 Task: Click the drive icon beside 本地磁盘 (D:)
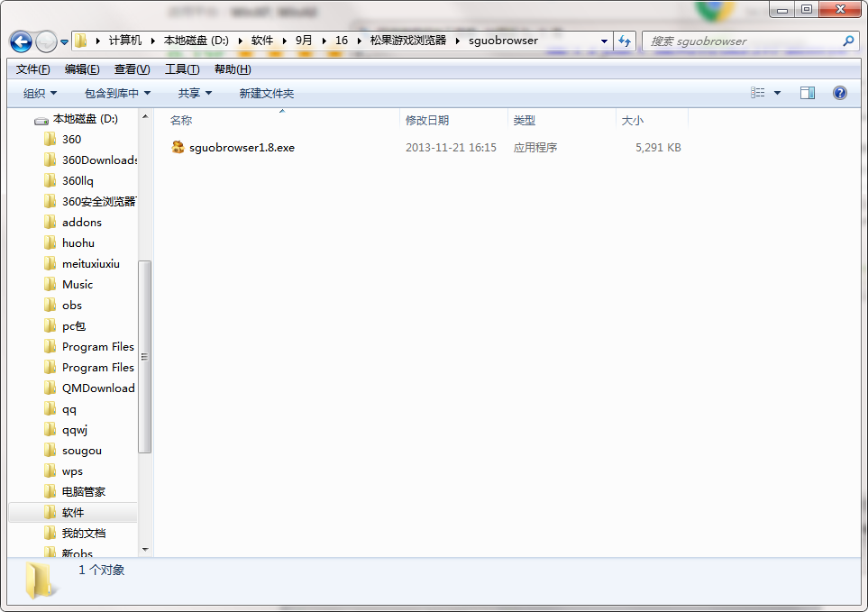[x=41, y=120]
